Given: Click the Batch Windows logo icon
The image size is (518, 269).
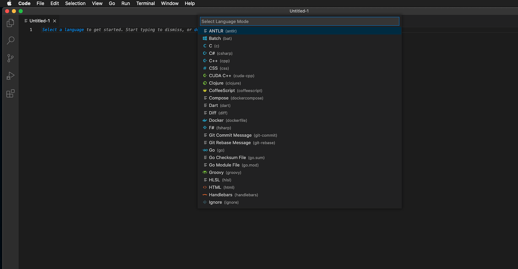Looking at the screenshot, I should (205, 38).
